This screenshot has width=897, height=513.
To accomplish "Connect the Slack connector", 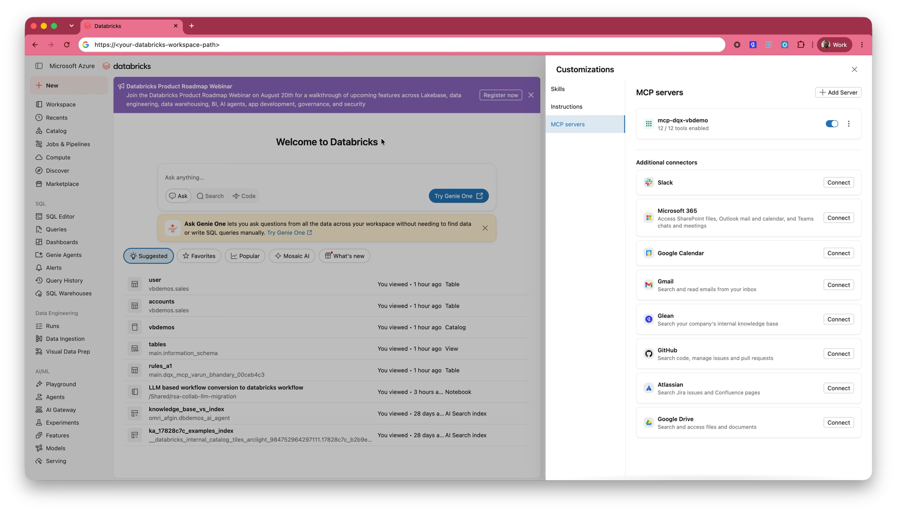I will (x=838, y=183).
